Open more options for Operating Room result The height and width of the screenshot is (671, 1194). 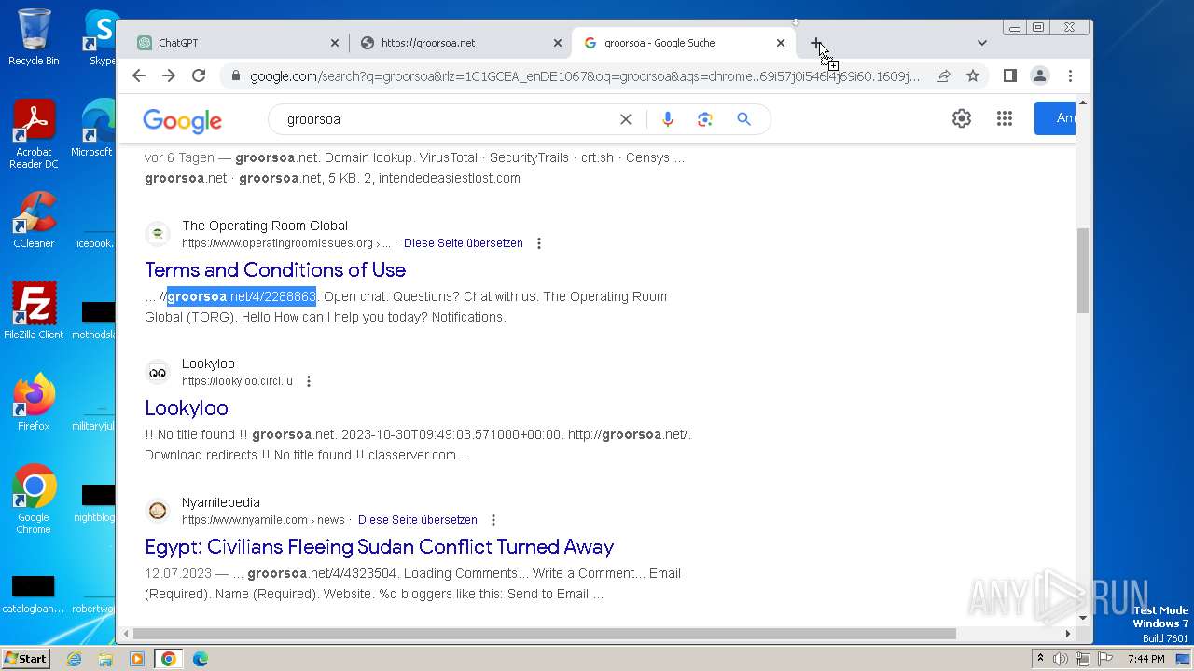tap(538, 243)
